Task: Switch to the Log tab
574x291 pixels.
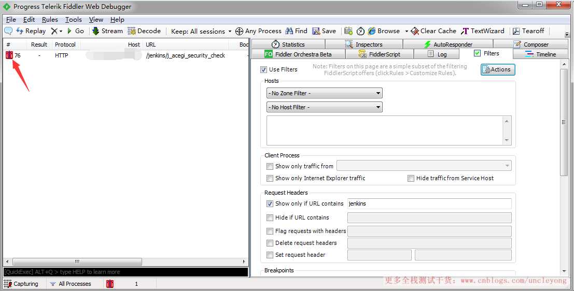Action: [x=437, y=54]
